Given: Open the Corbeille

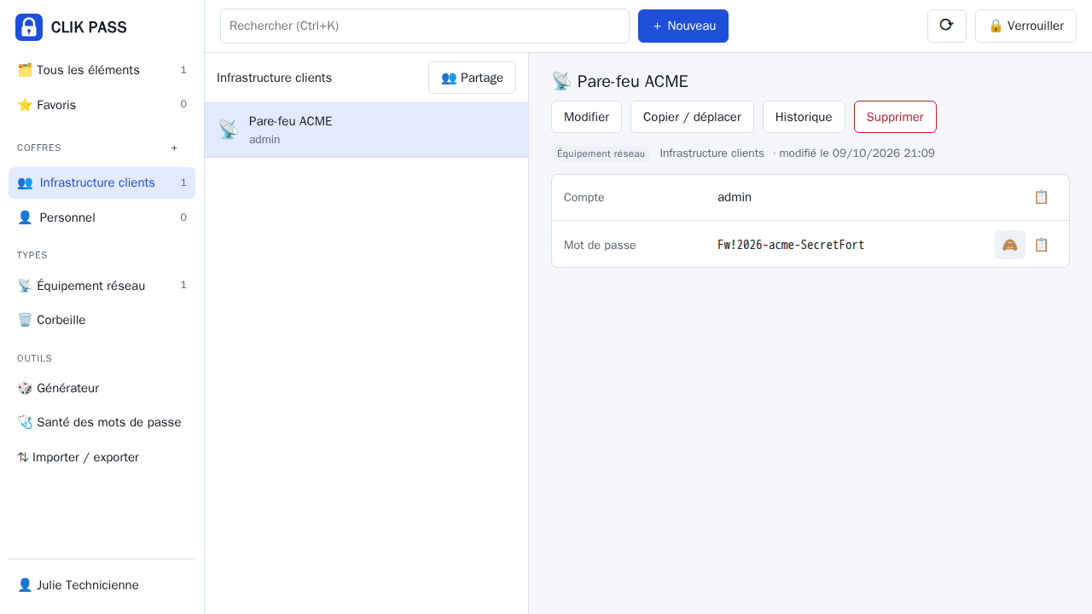Looking at the screenshot, I should point(102,320).
